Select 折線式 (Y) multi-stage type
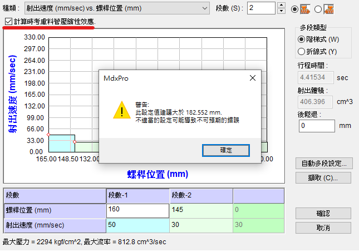This screenshot has height=252, width=359. (302, 52)
